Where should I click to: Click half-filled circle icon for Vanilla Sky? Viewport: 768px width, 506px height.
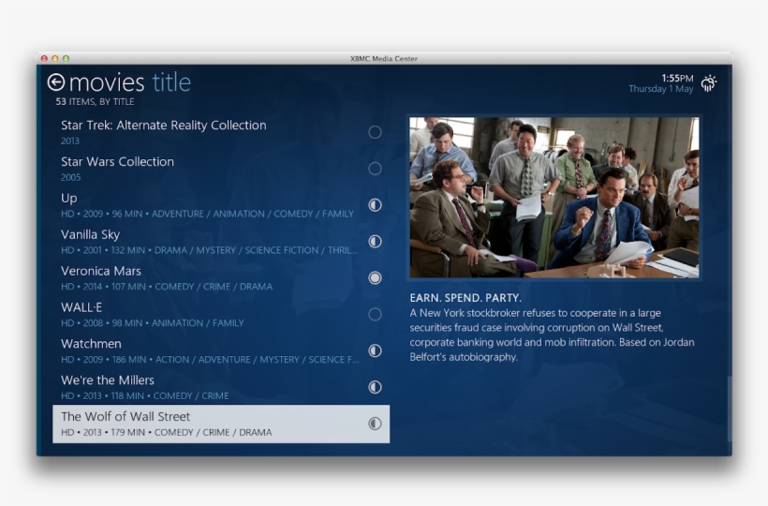coord(375,242)
